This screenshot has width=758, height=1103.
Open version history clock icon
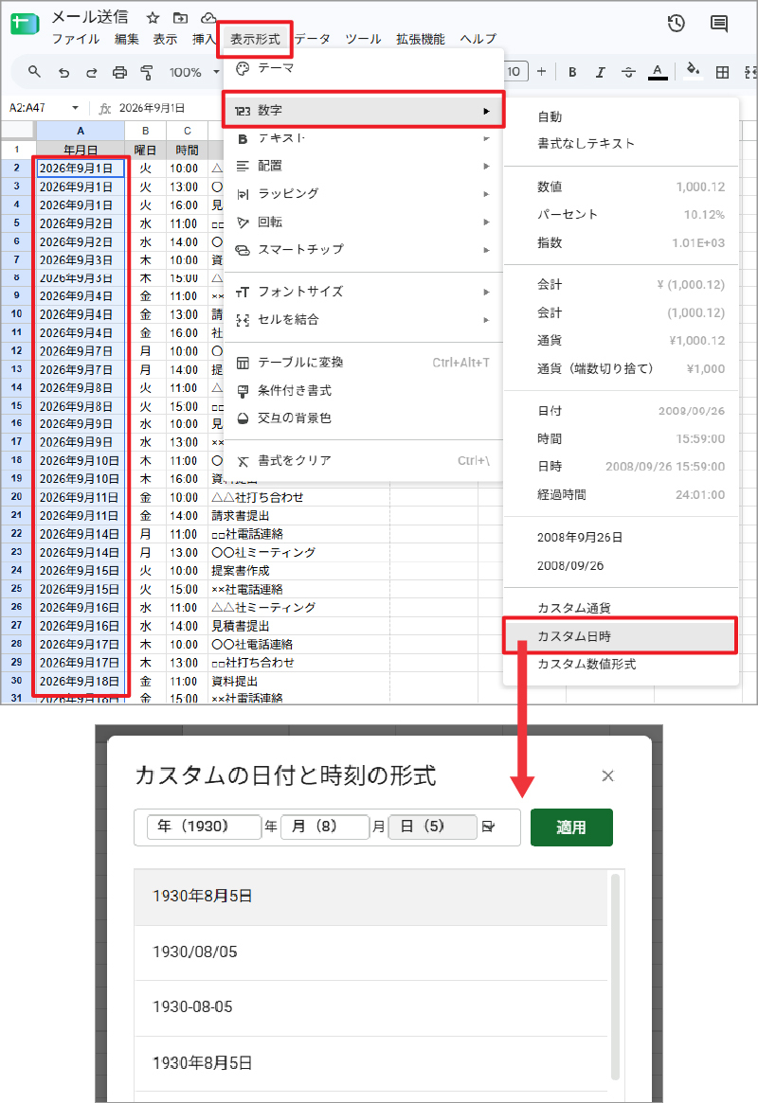[x=677, y=24]
